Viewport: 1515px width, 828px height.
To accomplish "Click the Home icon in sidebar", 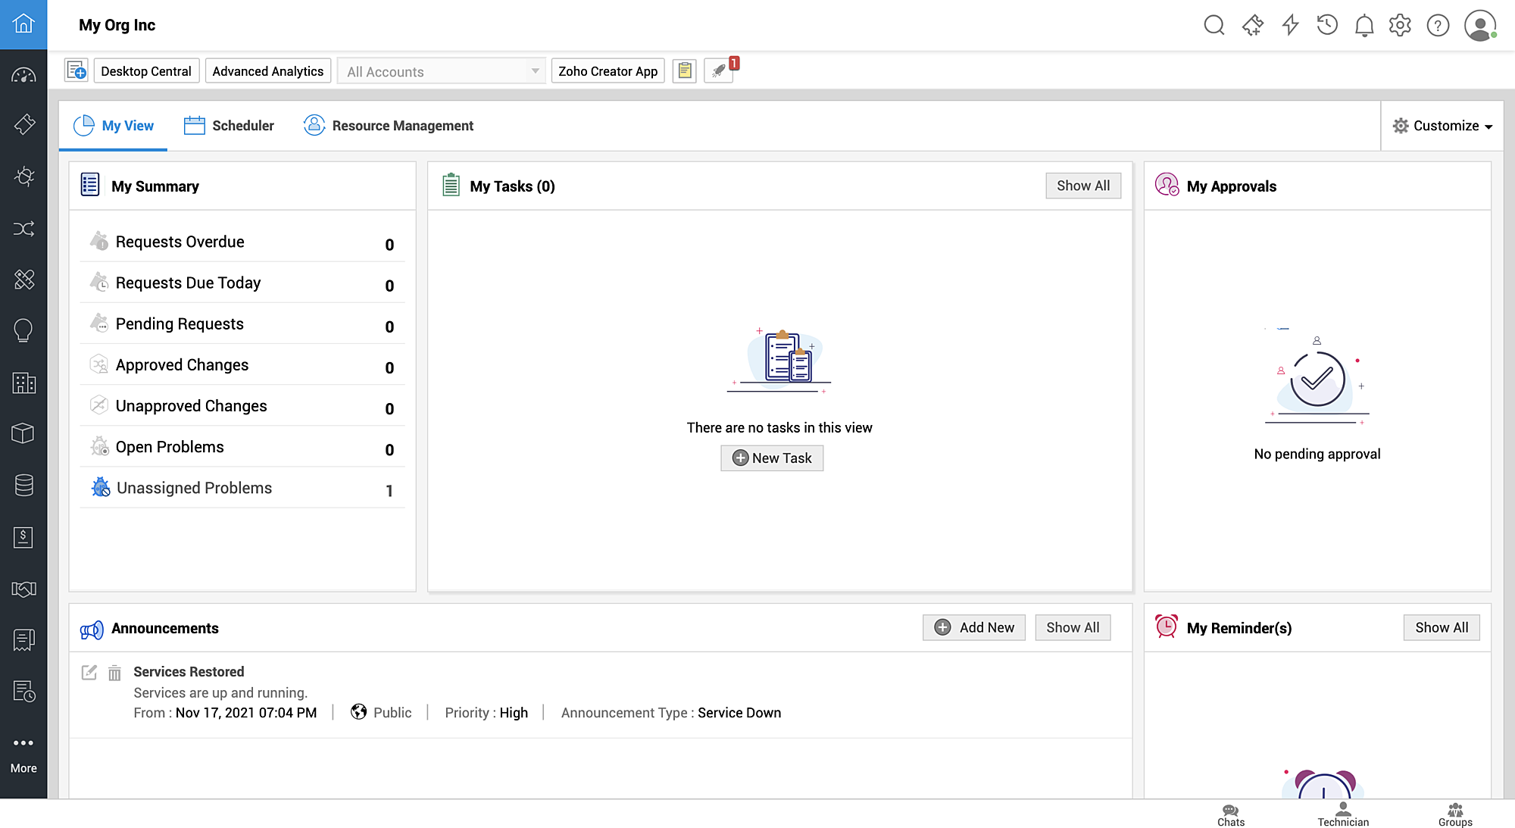I will [23, 24].
